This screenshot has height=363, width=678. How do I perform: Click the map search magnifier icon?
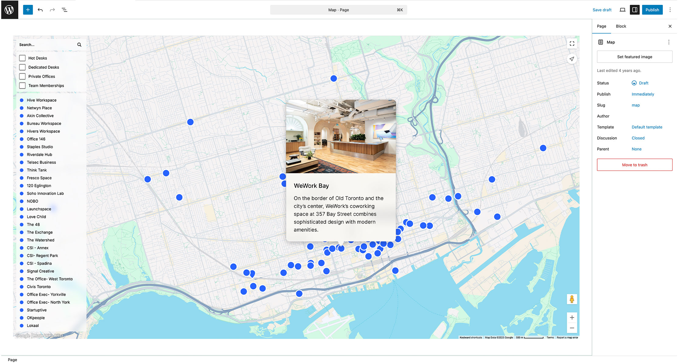[79, 45]
